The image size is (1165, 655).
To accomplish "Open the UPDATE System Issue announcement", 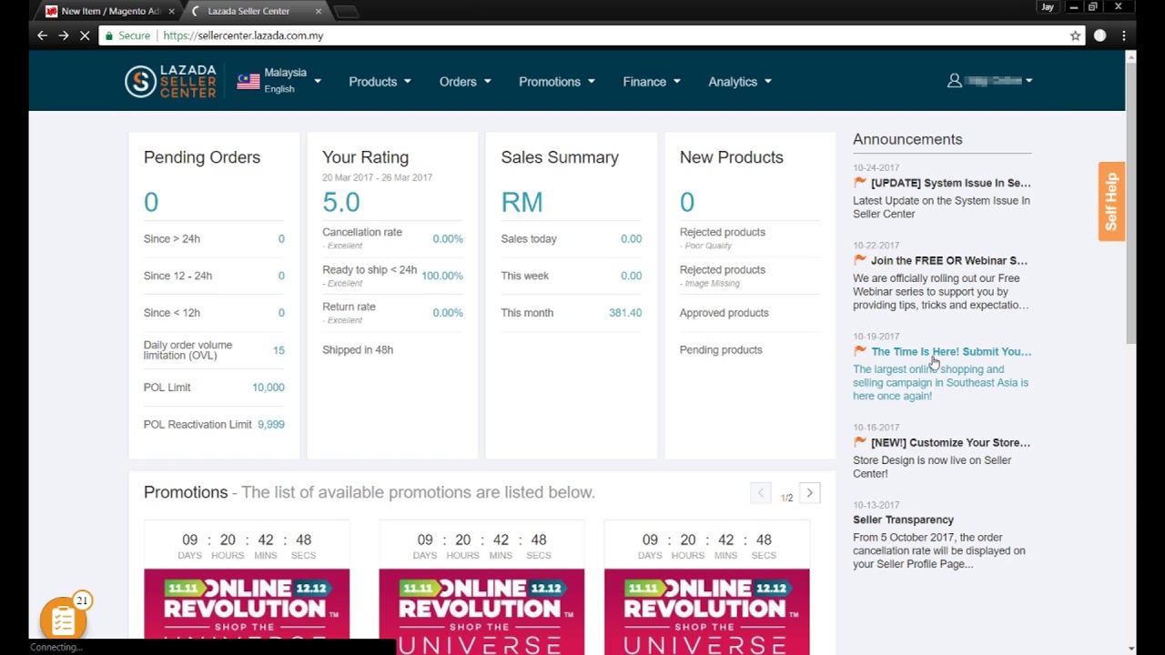I will 950,183.
